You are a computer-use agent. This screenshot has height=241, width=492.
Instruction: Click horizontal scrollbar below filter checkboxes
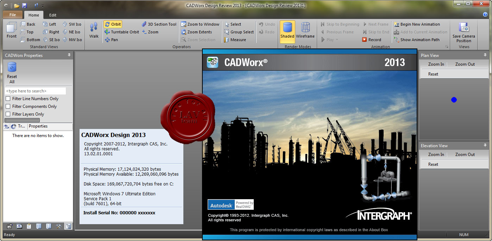(22, 120)
